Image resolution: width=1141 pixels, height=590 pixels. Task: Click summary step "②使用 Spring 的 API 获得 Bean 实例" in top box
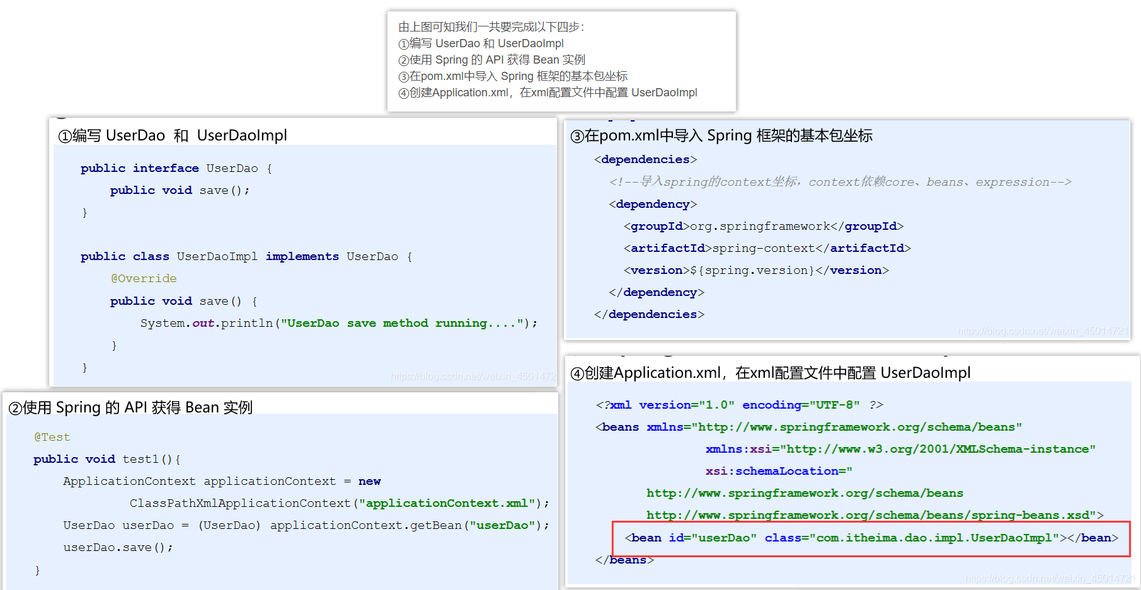[492, 60]
